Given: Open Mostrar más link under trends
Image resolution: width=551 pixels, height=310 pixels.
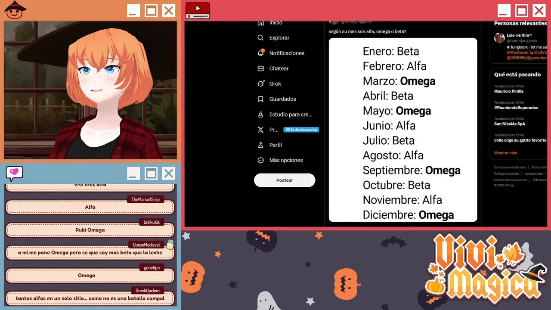Looking at the screenshot, I should coord(505,153).
